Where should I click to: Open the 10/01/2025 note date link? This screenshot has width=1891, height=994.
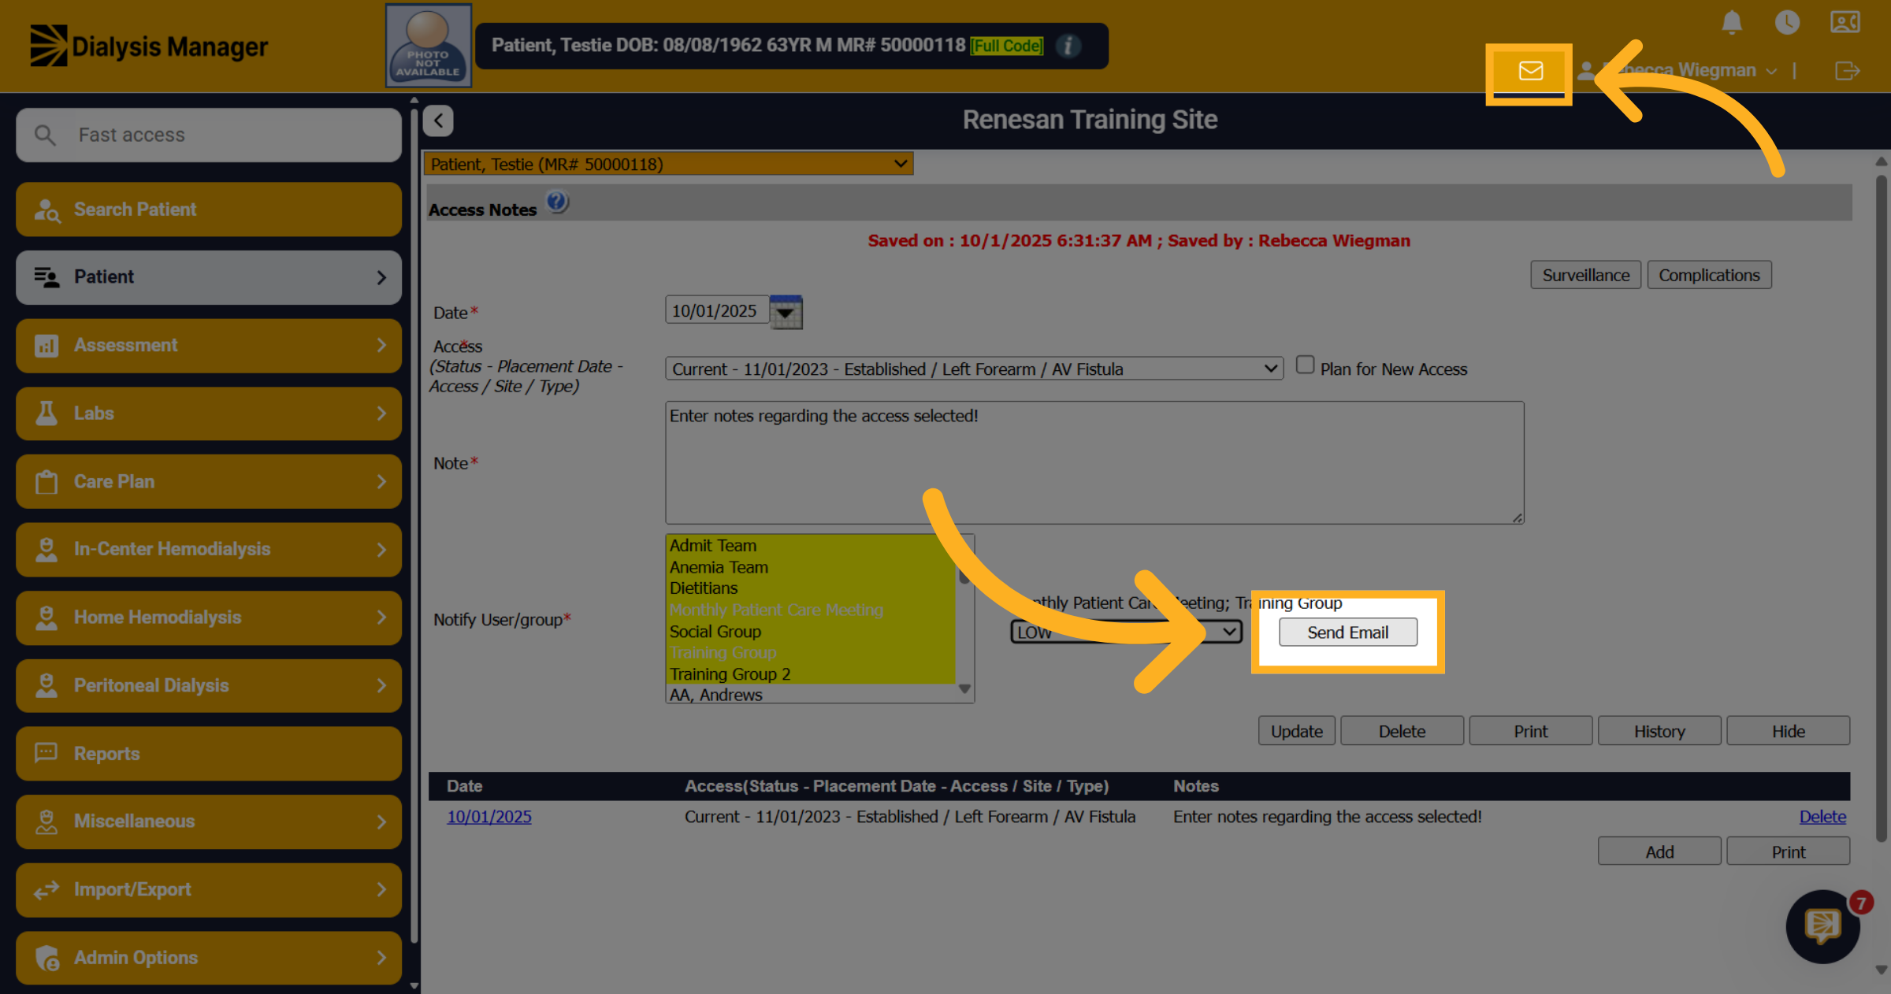coord(489,817)
